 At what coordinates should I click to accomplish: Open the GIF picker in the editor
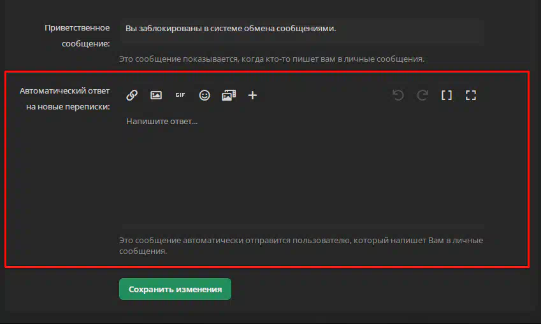coord(180,95)
